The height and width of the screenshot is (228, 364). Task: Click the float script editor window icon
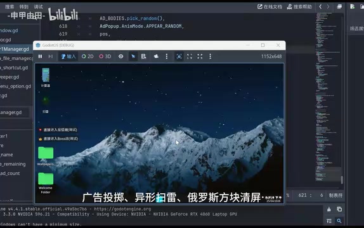pos(339,6)
